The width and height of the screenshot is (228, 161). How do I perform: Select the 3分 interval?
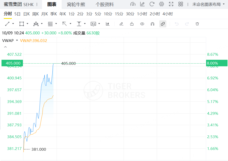(89, 14)
